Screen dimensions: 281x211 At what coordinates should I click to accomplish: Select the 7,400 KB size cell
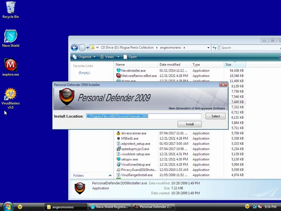237,102
